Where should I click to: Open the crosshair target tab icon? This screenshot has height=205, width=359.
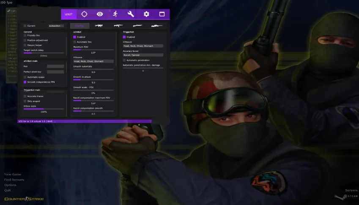(84, 14)
